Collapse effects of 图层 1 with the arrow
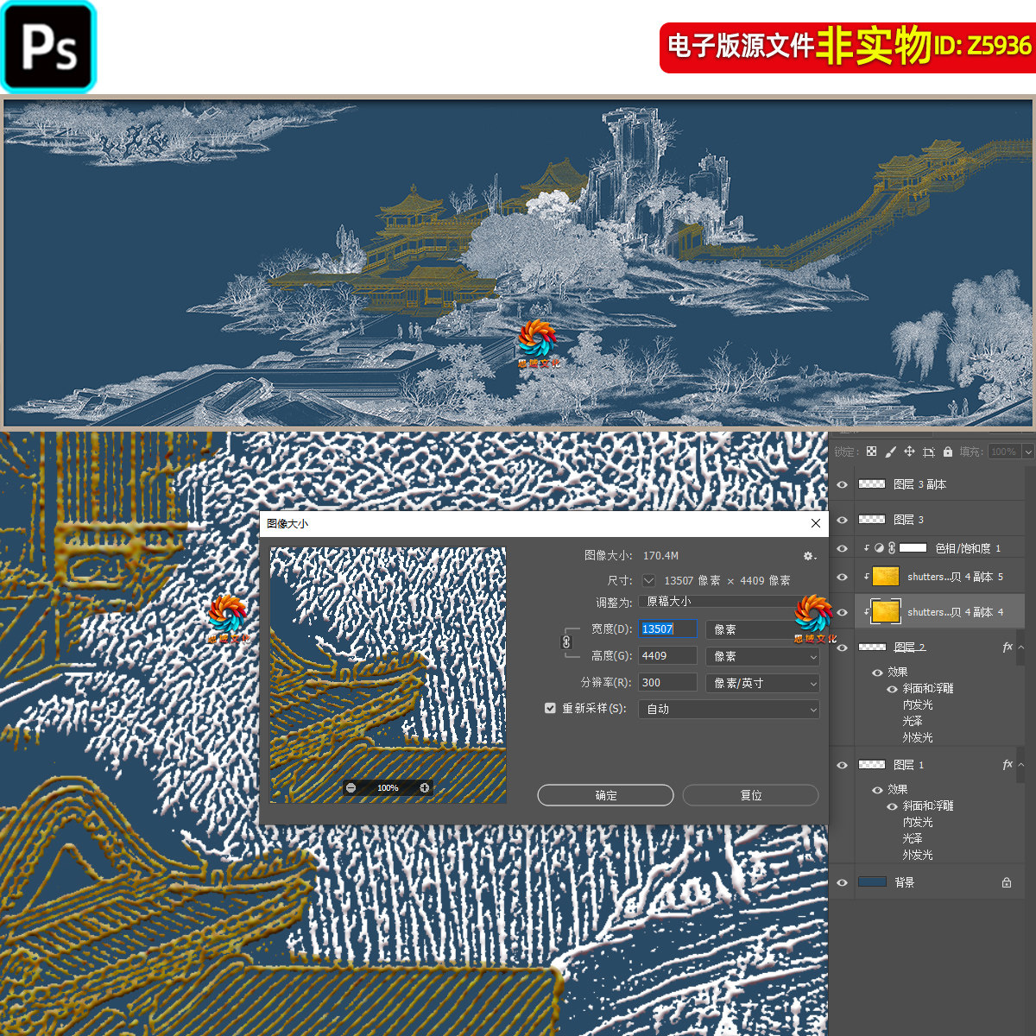 click(1021, 764)
